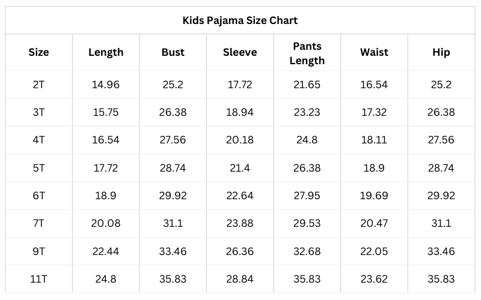The height and width of the screenshot is (300, 481).
Task: Select the 4T size row label
Action: click(x=38, y=140)
